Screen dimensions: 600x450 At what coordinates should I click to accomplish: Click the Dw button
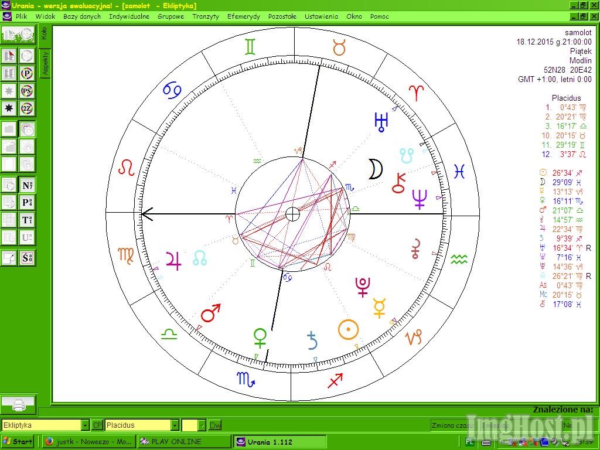215,425
